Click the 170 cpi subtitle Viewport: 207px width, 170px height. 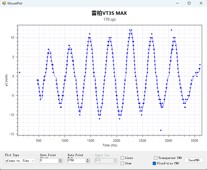tap(109, 19)
